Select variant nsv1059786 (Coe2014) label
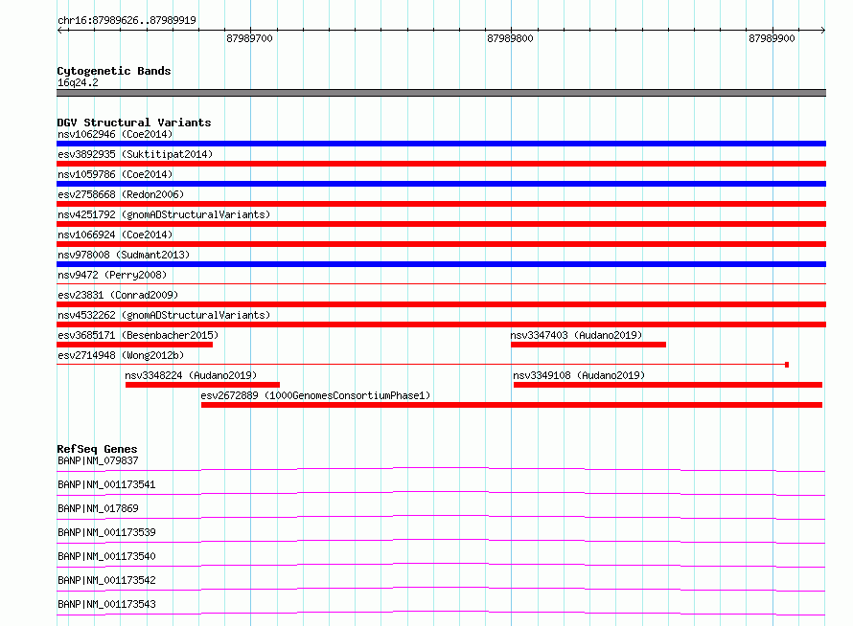Screen dimensions: 853x626 coord(115,174)
